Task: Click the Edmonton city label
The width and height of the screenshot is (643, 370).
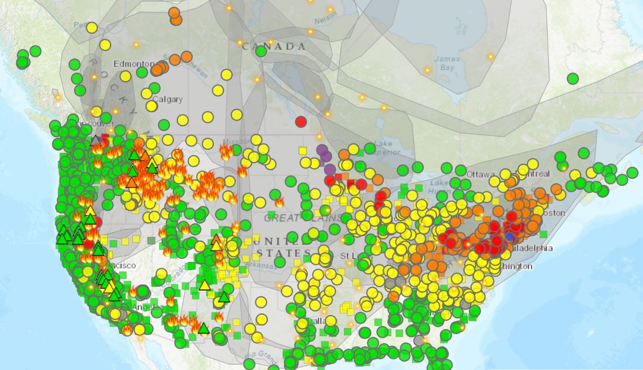Action: 134,64
